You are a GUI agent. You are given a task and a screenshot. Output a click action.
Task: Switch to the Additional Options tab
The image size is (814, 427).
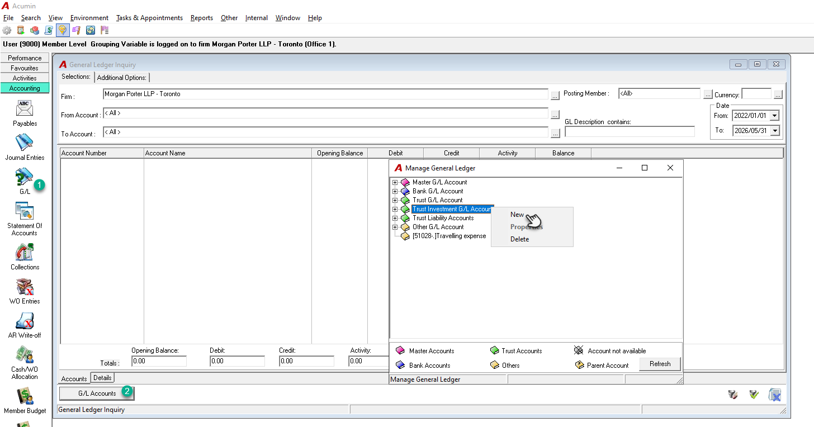[x=122, y=78]
